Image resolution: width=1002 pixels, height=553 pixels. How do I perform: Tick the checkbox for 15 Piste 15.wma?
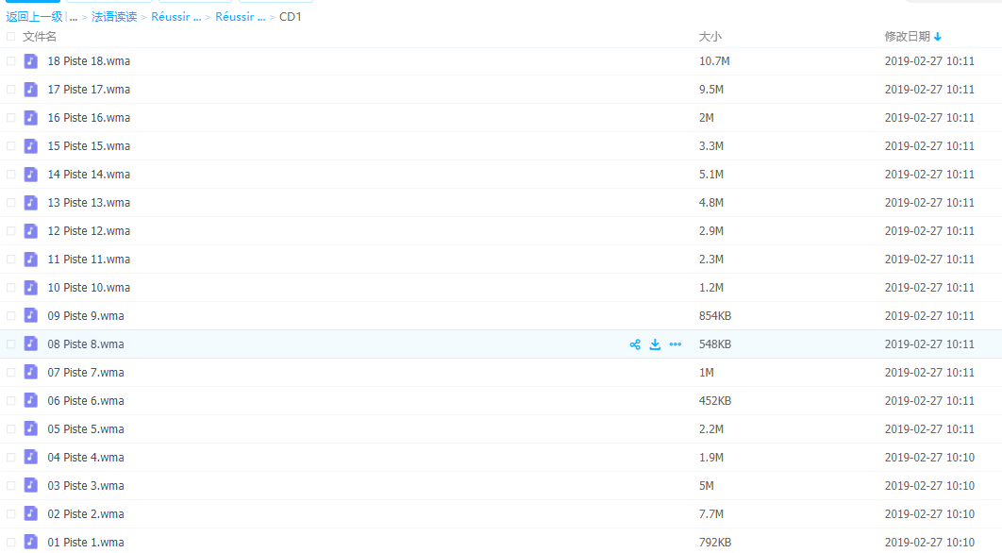(x=11, y=145)
